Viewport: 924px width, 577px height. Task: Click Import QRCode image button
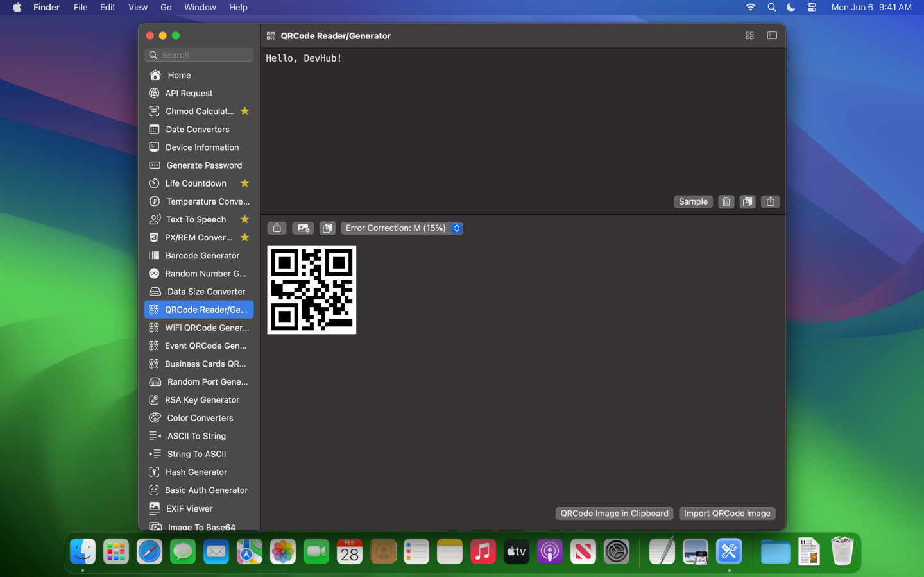[x=727, y=514]
